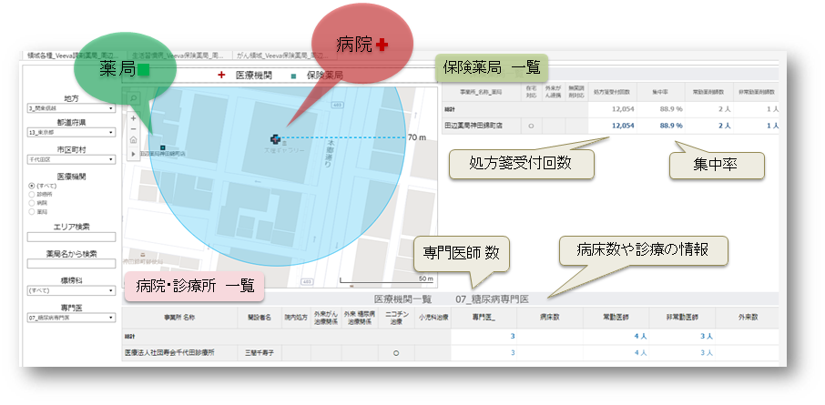This screenshot has height=405, width=825.
Task: Expand the 都道府県 prefecture dropdown
Action: click(x=71, y=133)
